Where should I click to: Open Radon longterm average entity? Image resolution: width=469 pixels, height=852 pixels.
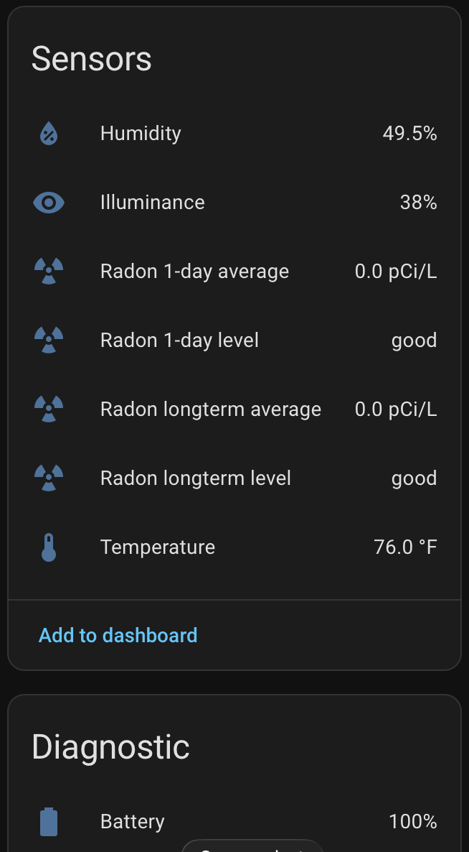coord(234,409)
